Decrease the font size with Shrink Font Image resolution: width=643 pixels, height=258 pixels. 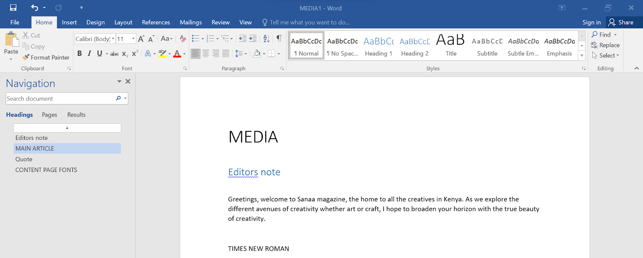click(x=151, y=39)
